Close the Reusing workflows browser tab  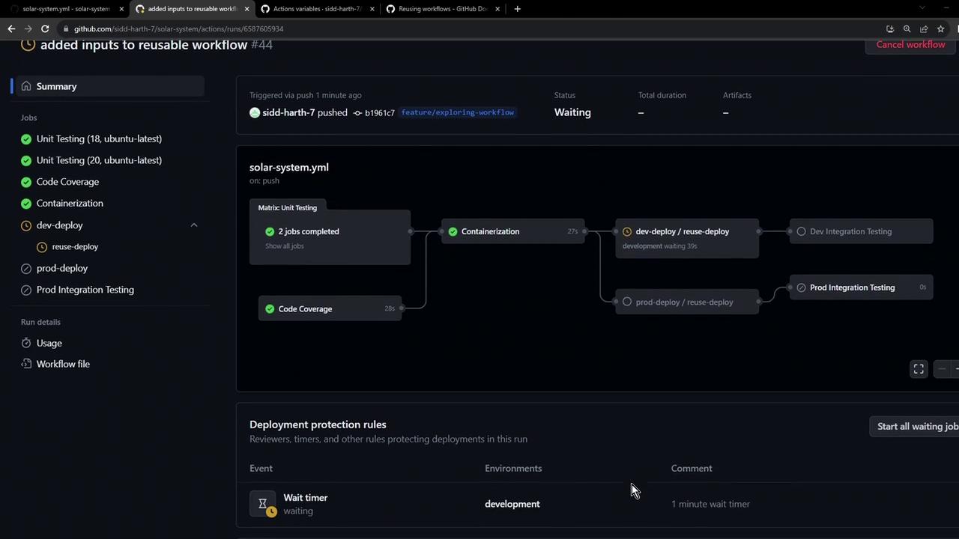497,9
